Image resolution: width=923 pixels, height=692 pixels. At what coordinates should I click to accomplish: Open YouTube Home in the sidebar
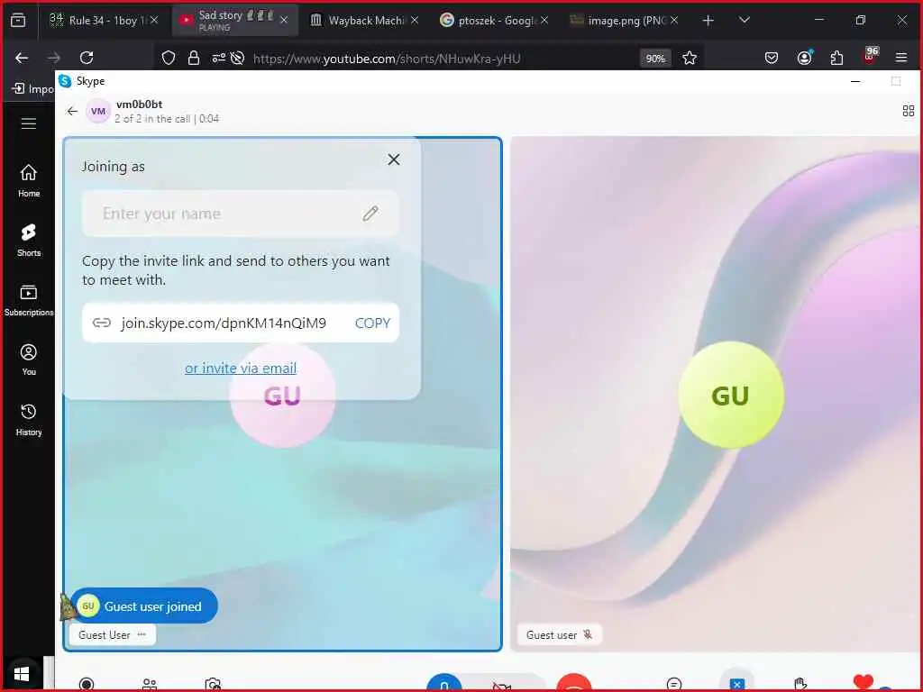(28, 180)
